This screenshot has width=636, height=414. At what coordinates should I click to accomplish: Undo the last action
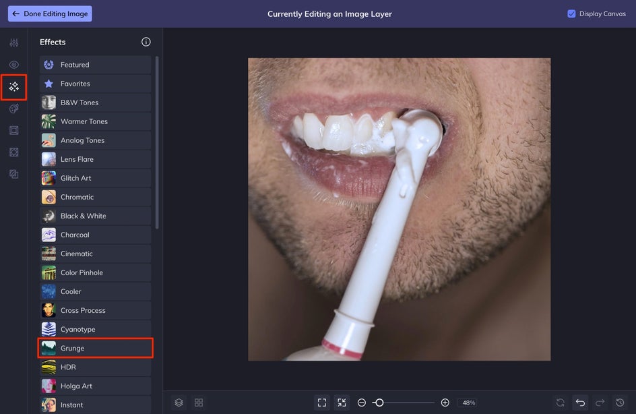[581, 403]
